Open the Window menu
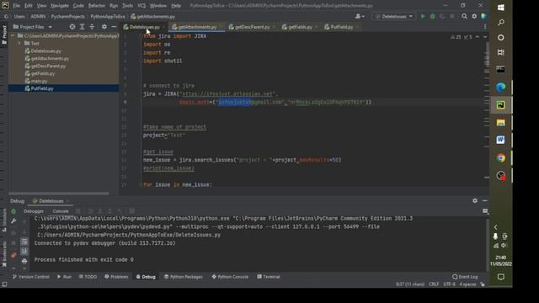Screen dimensions: 539x303 pos(158,6)
